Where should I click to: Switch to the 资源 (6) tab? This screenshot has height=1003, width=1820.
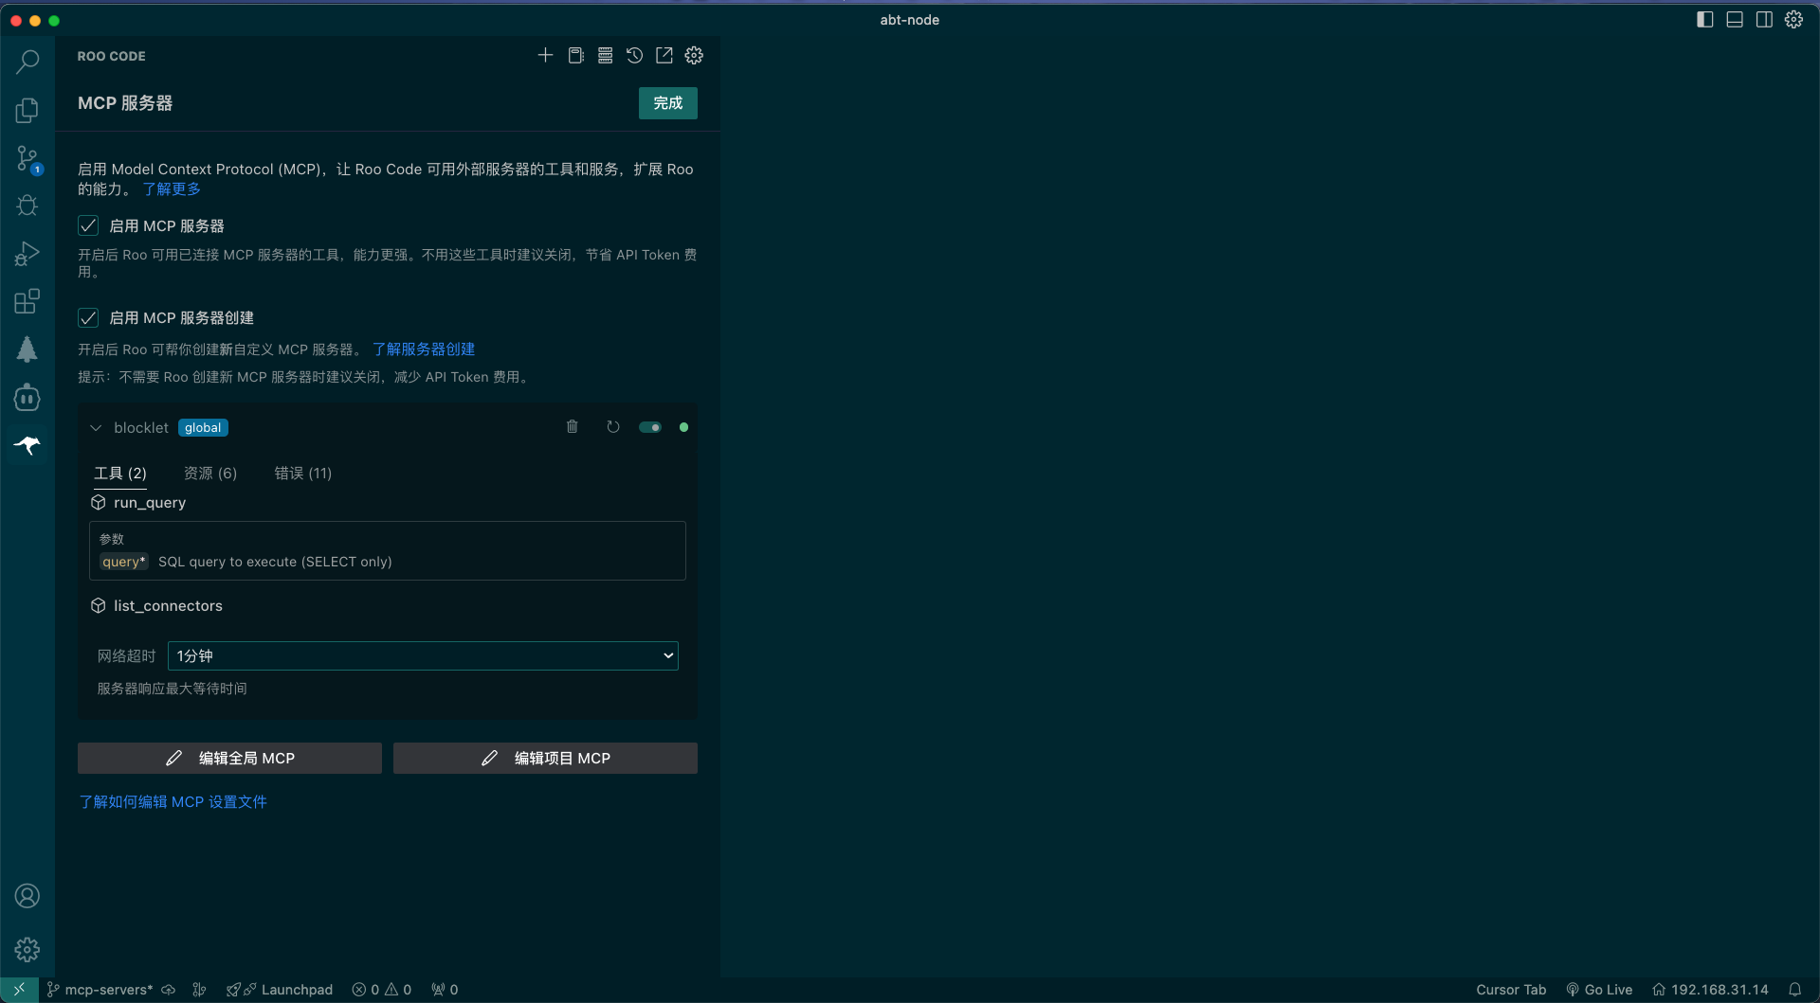click(210, 474)
